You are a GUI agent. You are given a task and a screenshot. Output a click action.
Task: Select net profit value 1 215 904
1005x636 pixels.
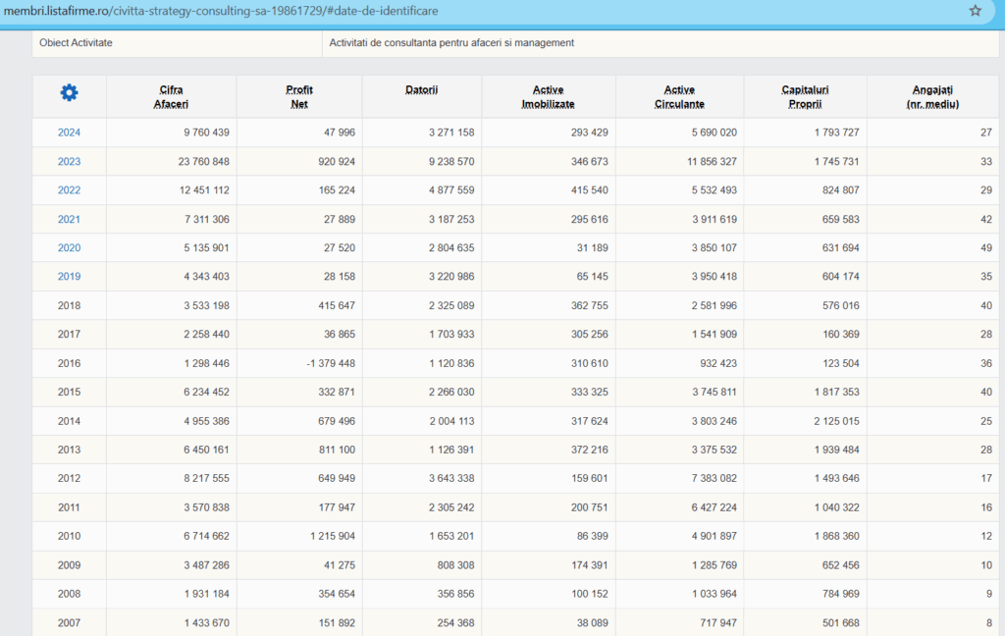pyautogui.click(x=333, y=536)
